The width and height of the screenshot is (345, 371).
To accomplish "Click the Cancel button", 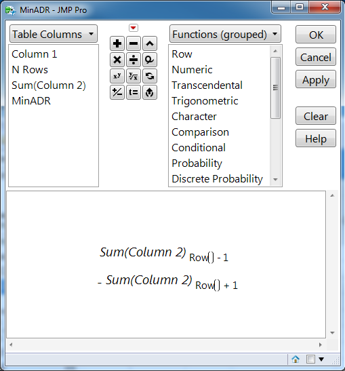I will point(316,57).
